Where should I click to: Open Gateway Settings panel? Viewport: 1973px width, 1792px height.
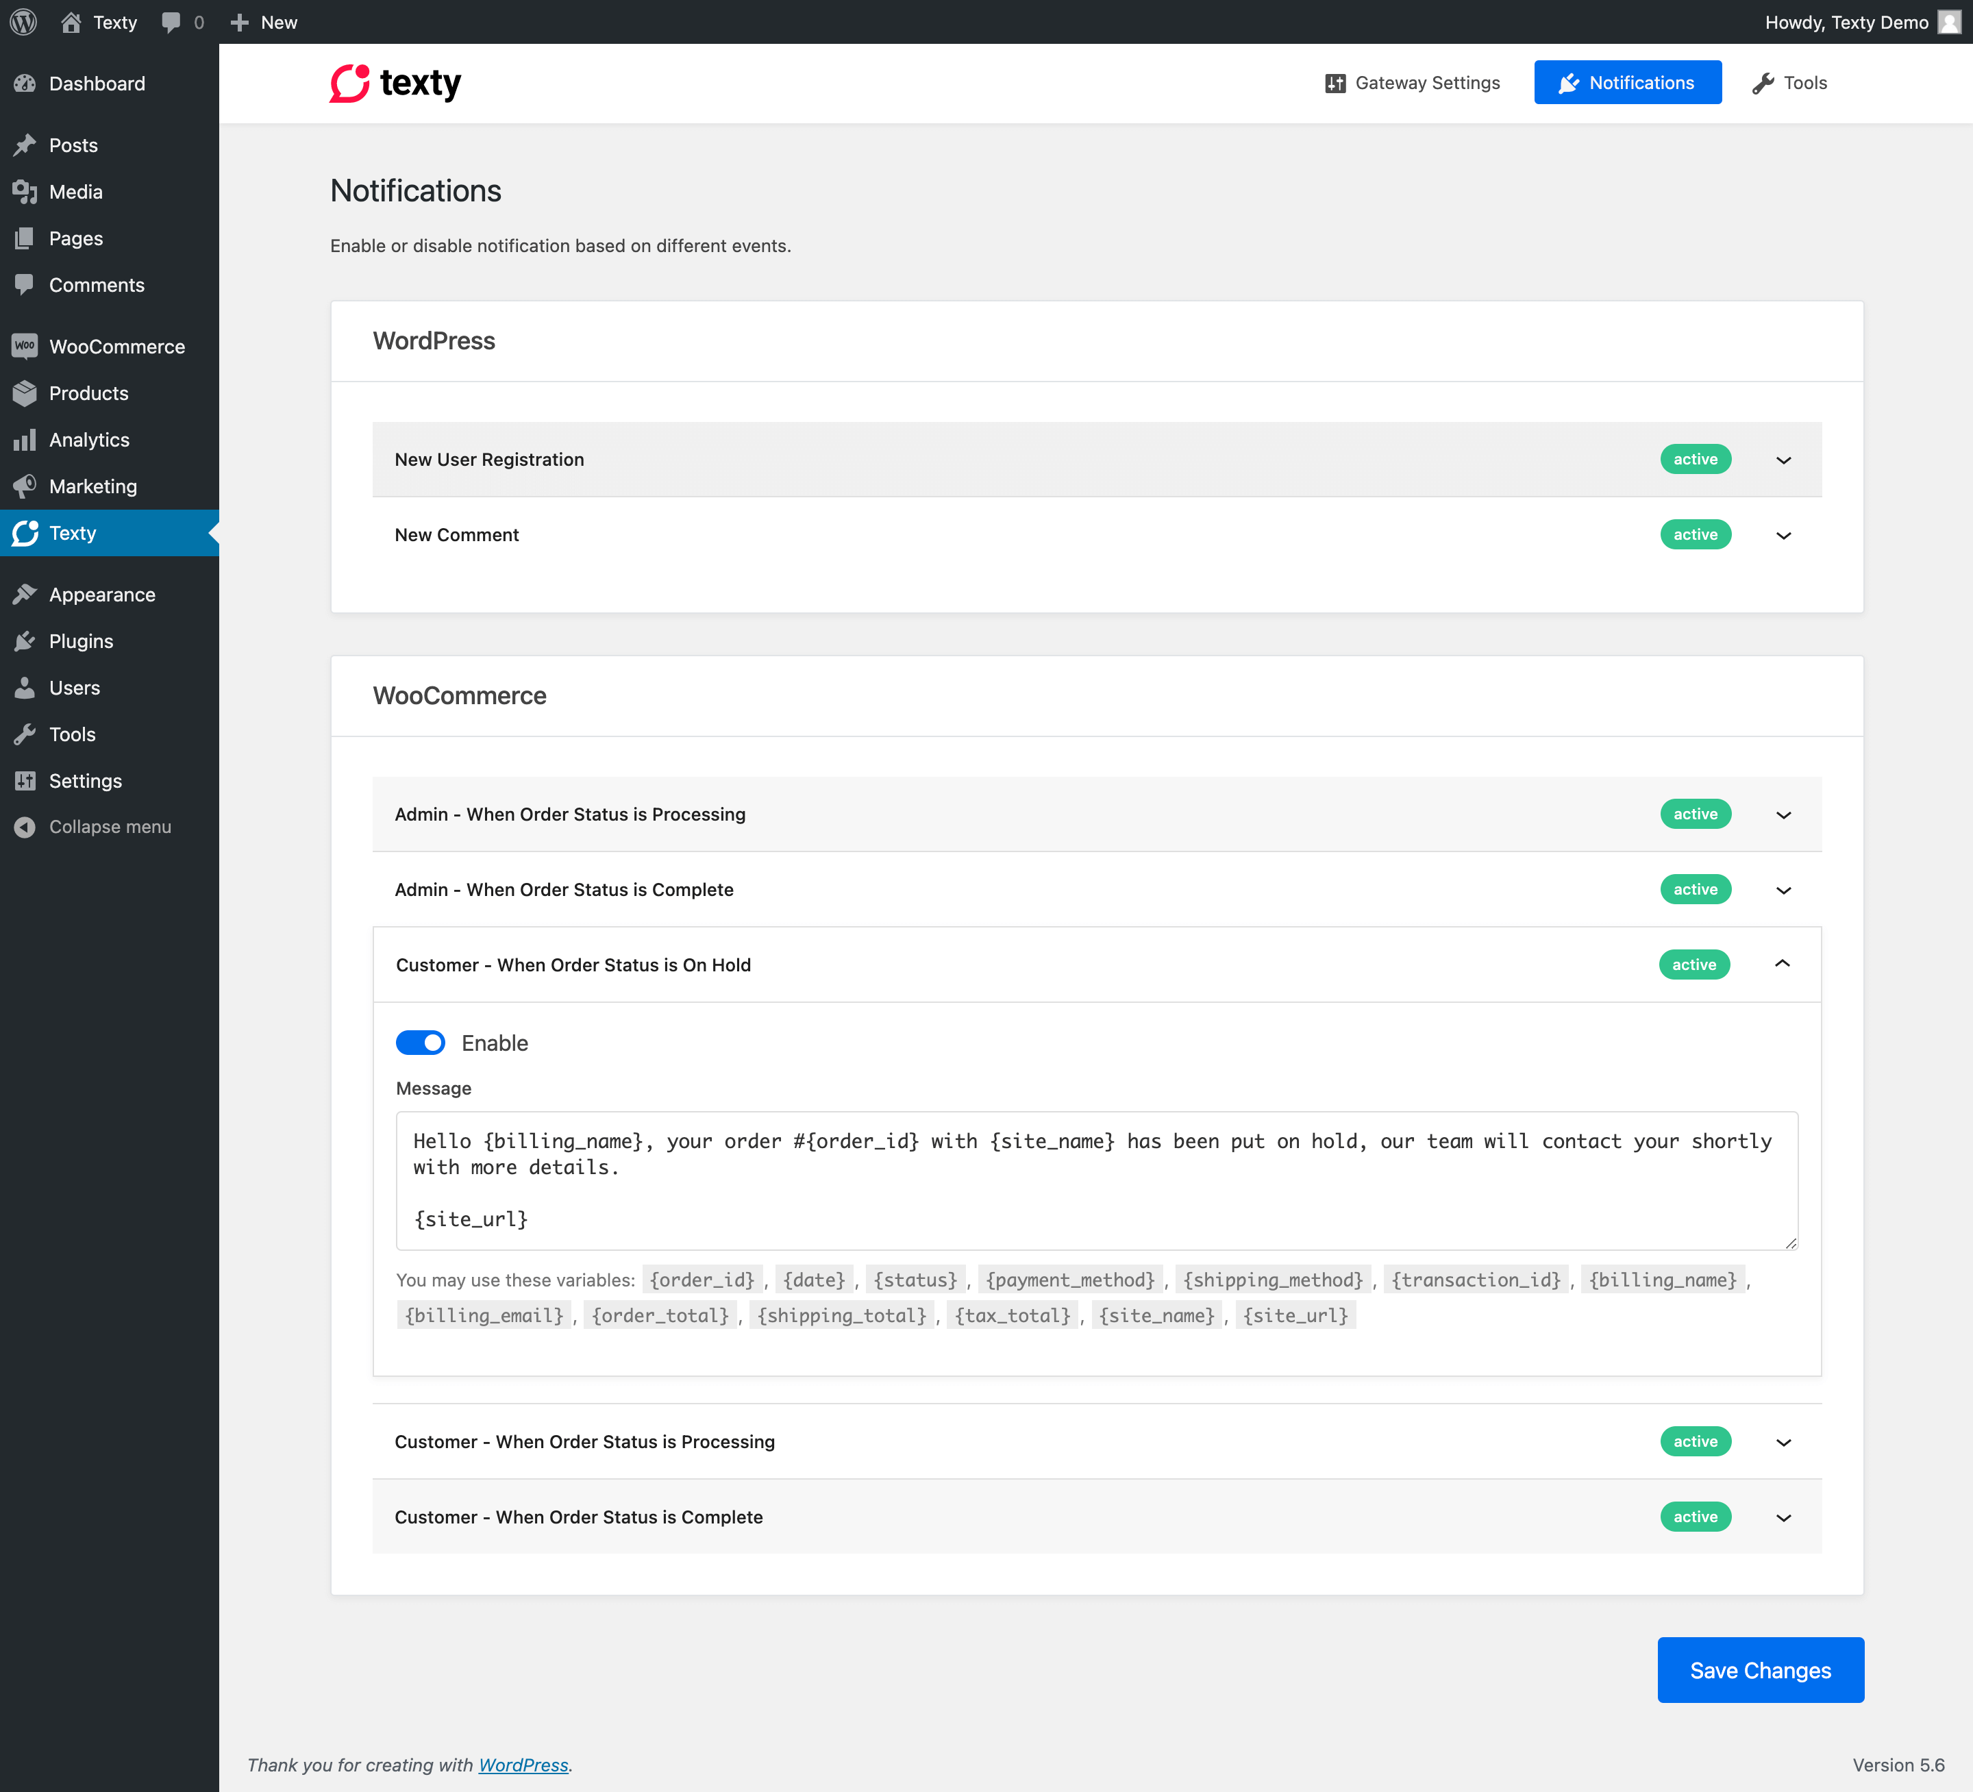pos(1413,81)
